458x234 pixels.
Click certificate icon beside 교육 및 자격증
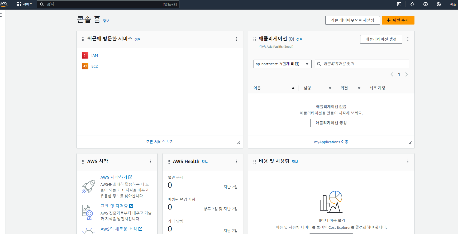(88, 212)
